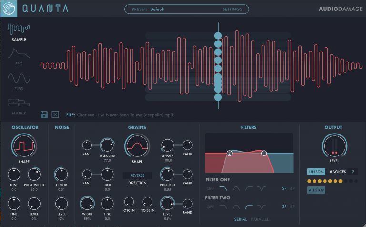Open the # Voices value box

[353, 172]
